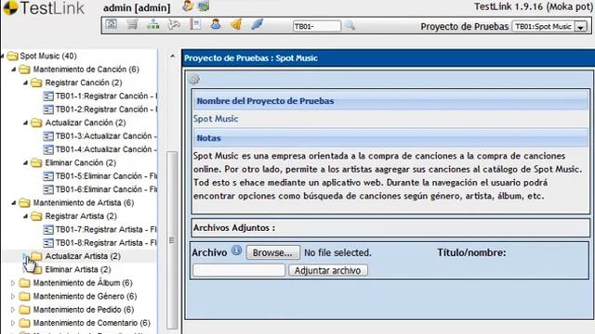Screen dimensions: 595x334
Task: Open the Spot Music project name link
Action: 216,119
